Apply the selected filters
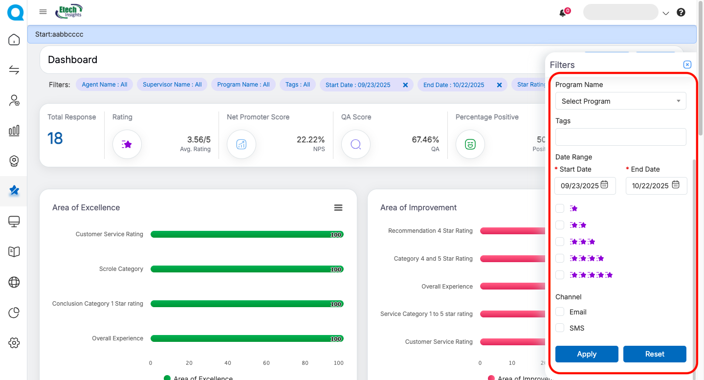 click(x=587, y=354)
